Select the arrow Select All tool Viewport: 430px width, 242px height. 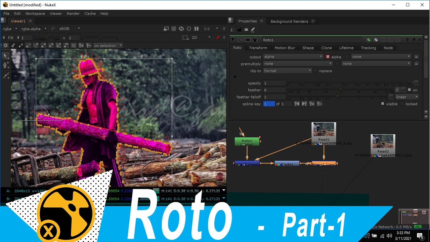click(6, 56)
